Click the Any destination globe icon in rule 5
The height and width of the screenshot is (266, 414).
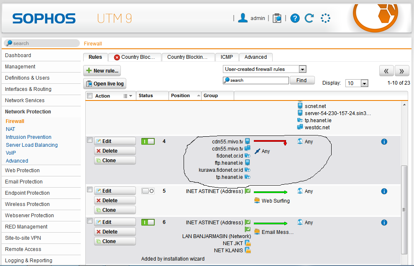click(300, 191)
